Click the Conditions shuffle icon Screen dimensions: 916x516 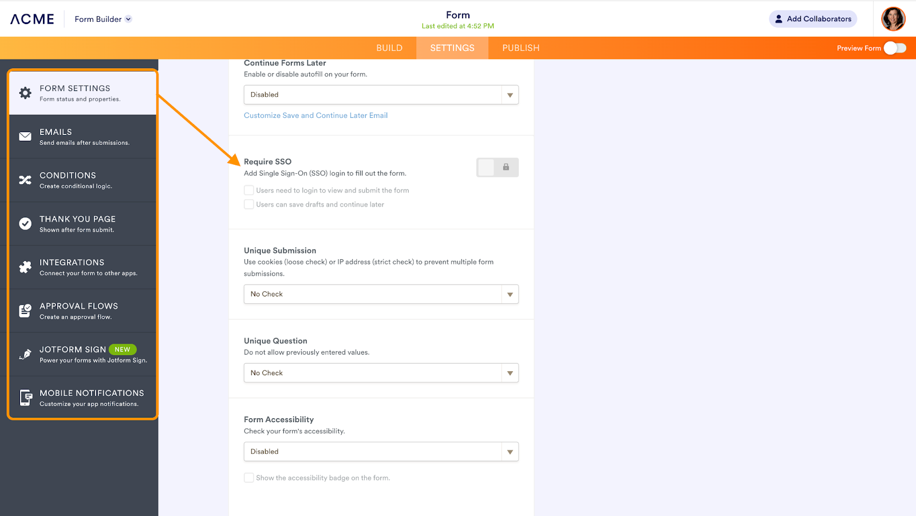pyautogui.click(x=25, y=180)
